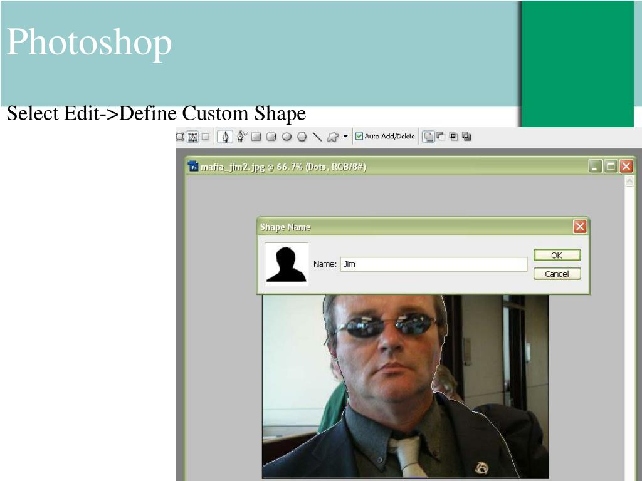The image size is (642, 481).
Task: Select the Polygon shape tool
Action: click(x=302, y=137)
